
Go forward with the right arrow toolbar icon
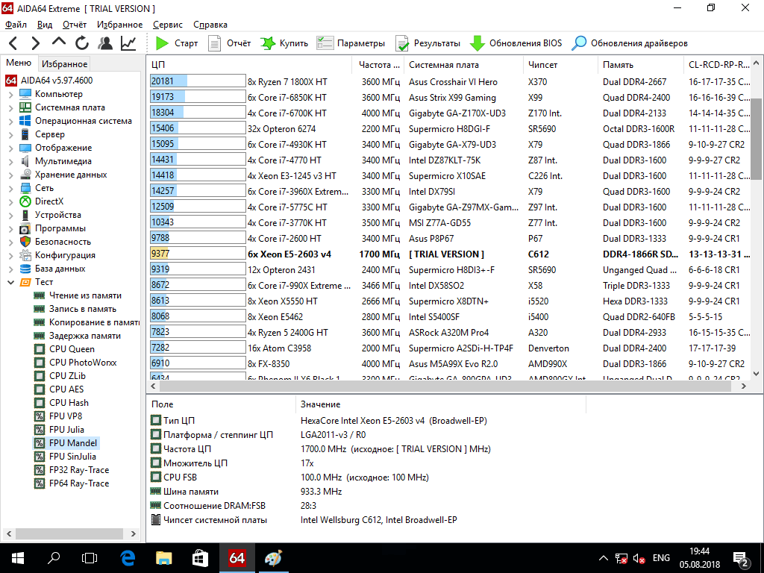click(x=35, y=43)
